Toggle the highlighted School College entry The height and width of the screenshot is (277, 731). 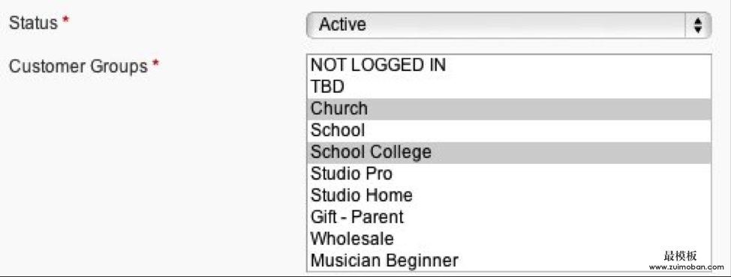(509, 153)
